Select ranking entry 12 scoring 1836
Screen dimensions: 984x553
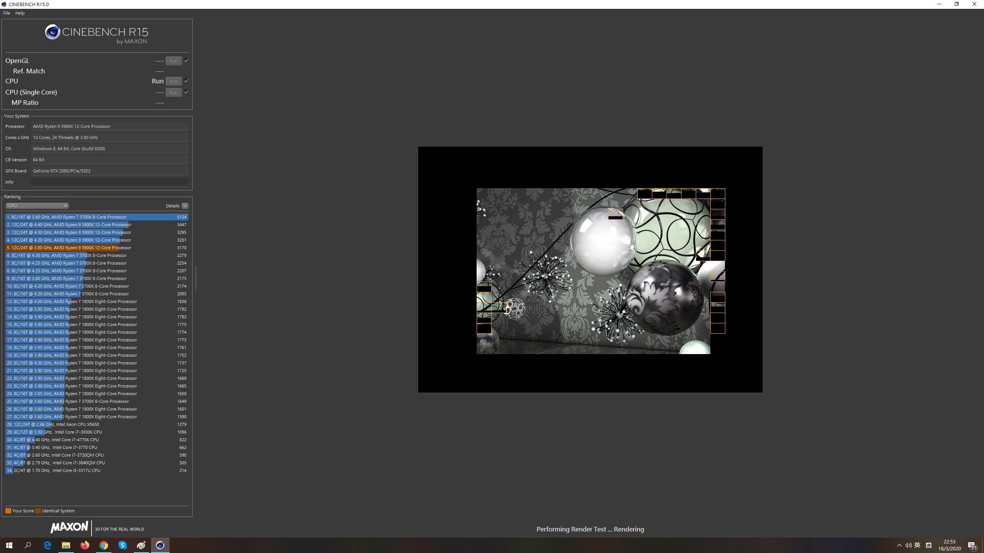97,301
